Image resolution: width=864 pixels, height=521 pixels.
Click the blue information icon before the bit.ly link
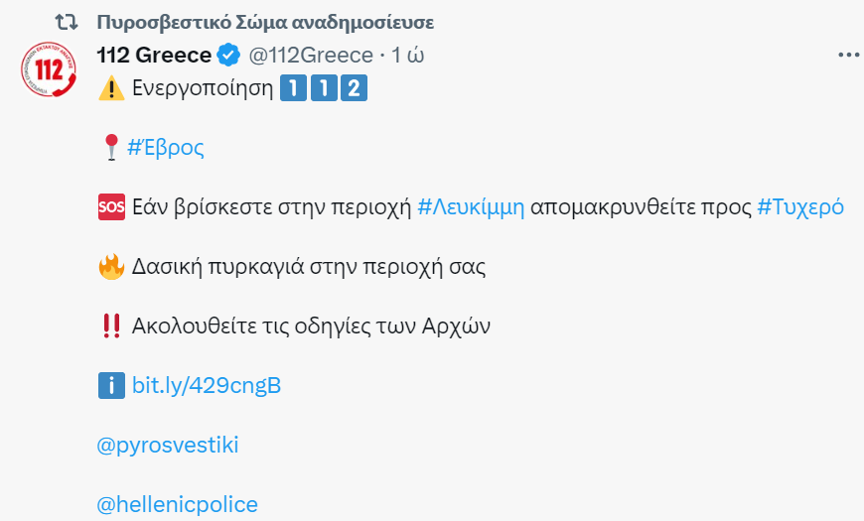pyautogui.click(x=110, y=386)
